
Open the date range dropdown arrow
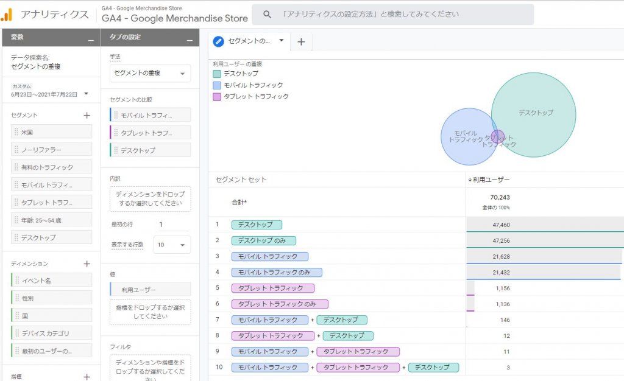click(86, 94)
